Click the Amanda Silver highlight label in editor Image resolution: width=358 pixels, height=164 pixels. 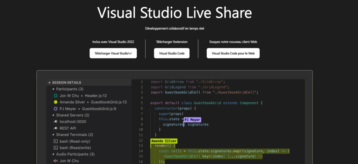pyautogui.click(x=164, y=141)
